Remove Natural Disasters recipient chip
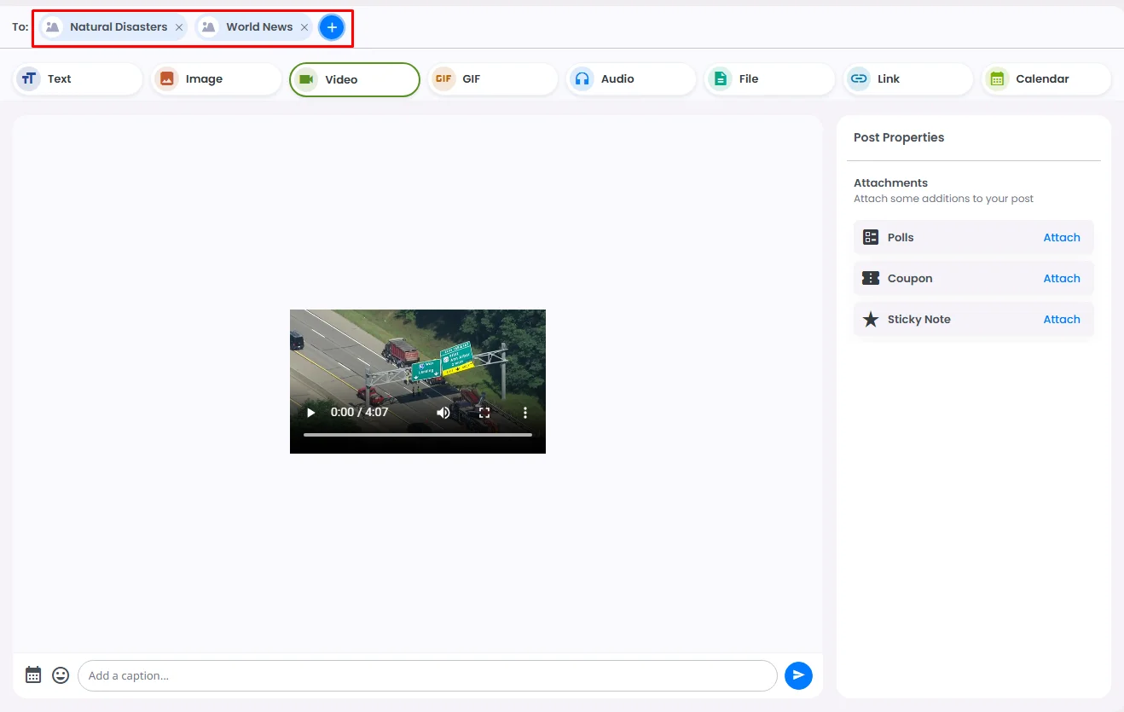 point(179,27)
